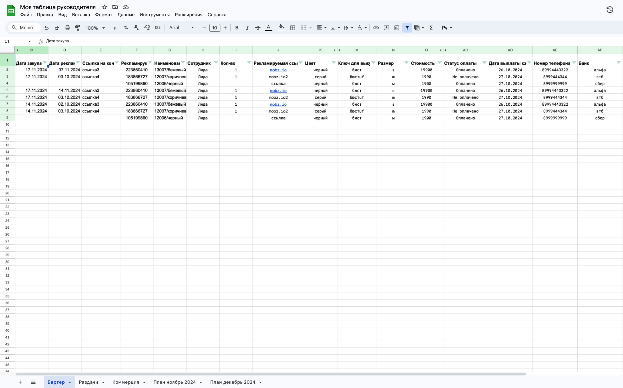Viewport: 623px width, 388px height.
Task: Open mobz.io link in row 5
Action: point(278,91)
